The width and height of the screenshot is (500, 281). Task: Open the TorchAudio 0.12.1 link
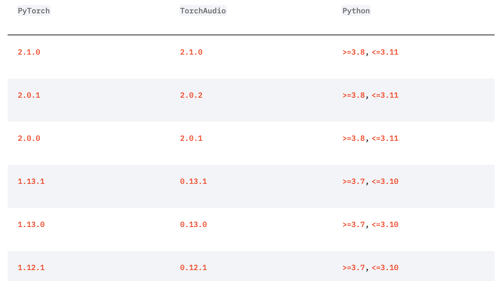tap(193, 268)
